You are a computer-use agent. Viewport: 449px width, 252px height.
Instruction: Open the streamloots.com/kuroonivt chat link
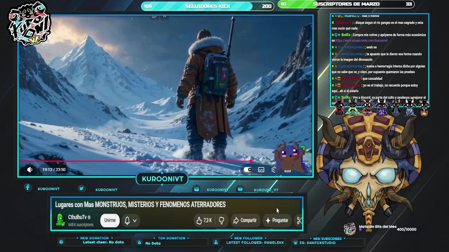click(361, 41)
